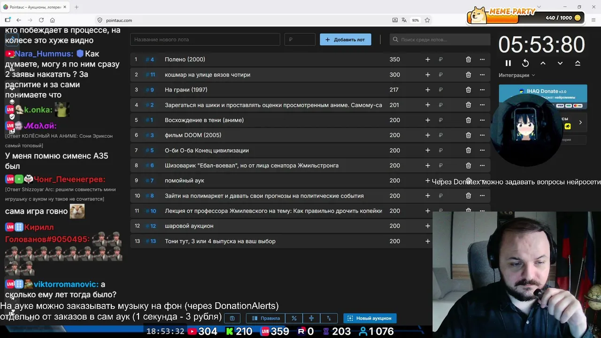Add amount to фильм DOOM (2005)
601x338 pixels.
pos(428,135)
